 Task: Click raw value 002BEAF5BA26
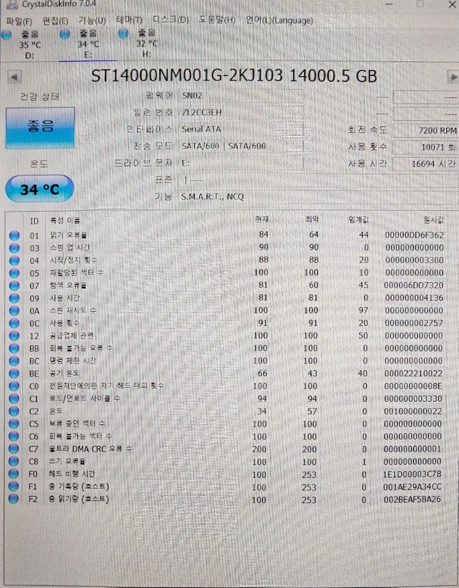click(x=412, y=500)
